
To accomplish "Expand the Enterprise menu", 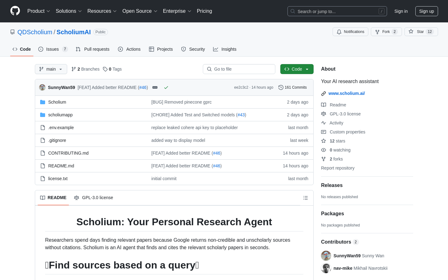I will 177,11.
